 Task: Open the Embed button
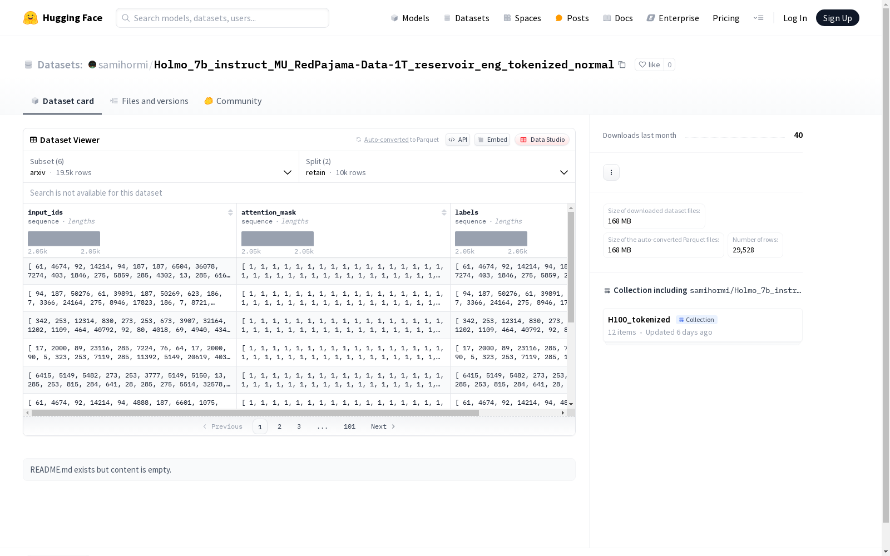click(492, 140)
